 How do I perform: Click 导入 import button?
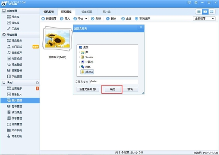click(65, 19)
